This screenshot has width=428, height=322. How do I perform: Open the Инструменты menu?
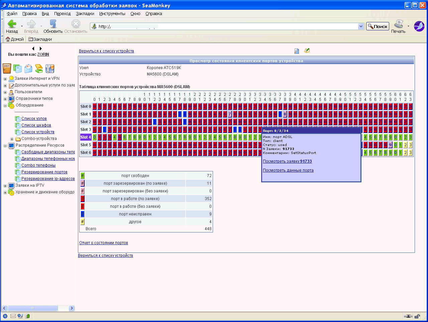pos(112,14)
